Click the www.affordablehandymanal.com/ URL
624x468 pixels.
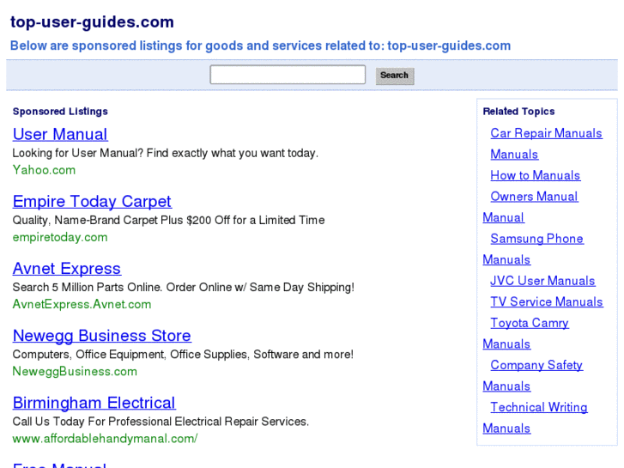pos(105,439)
